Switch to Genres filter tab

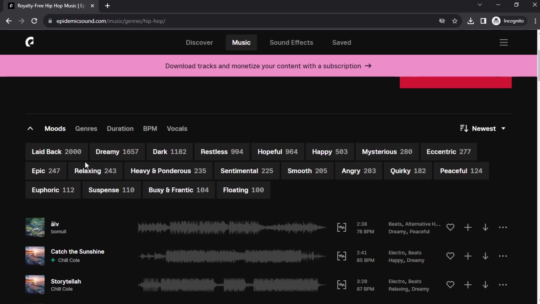pos(86,128)
